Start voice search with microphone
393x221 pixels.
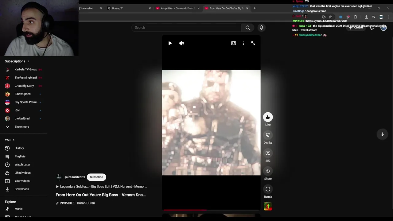tap(261, 28)
